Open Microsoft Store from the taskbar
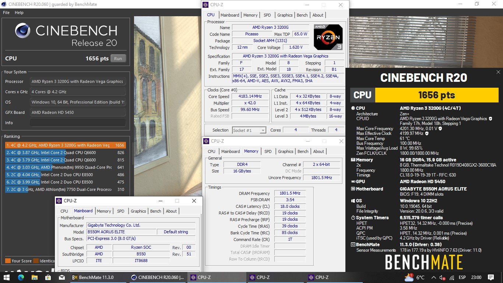 (48, 277)
